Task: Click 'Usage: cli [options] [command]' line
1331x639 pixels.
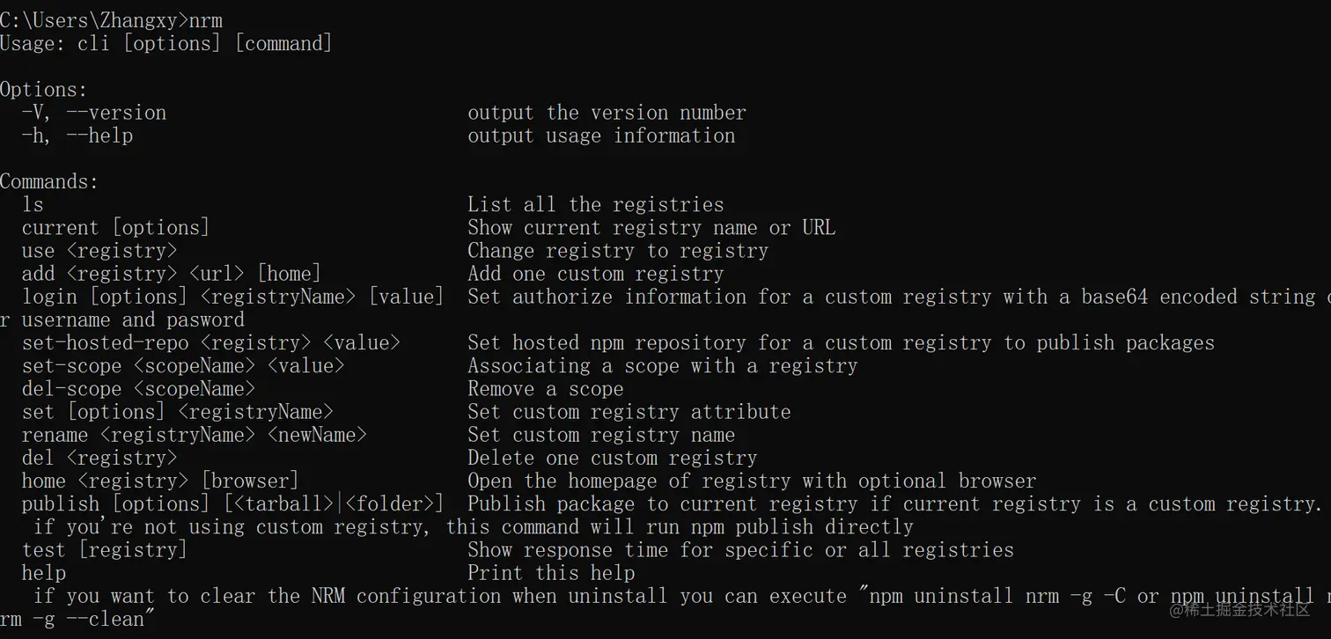Action: (x=166, y=43)
